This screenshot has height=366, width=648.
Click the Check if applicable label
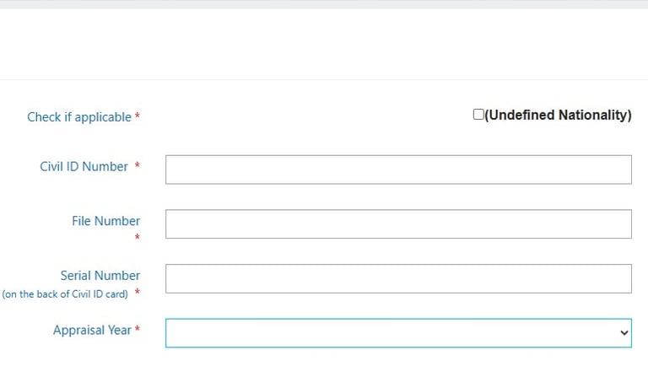[x=79, y=117]
